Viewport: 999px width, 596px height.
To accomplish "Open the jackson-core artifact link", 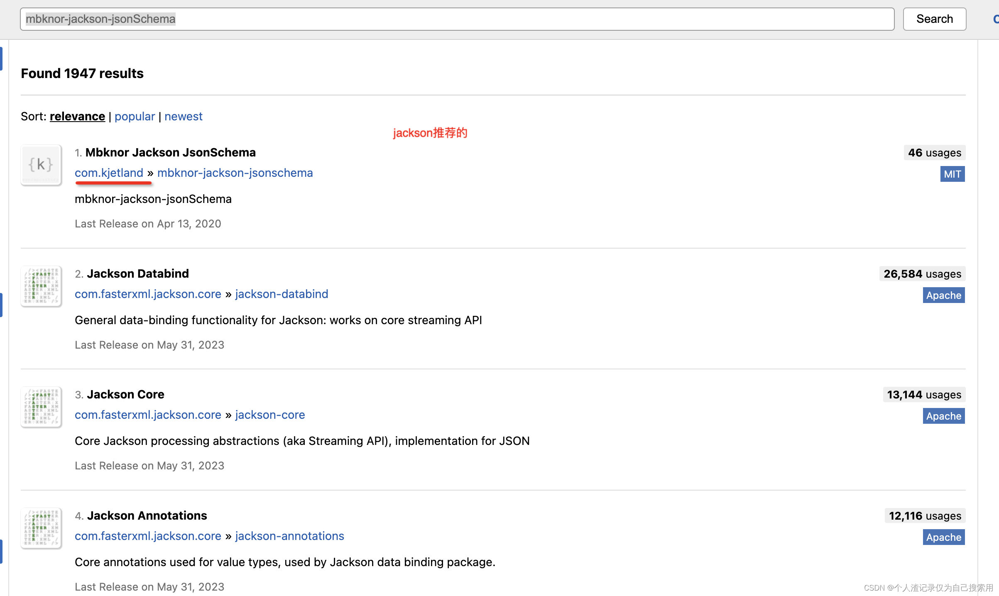I will [x=270, y=415].
